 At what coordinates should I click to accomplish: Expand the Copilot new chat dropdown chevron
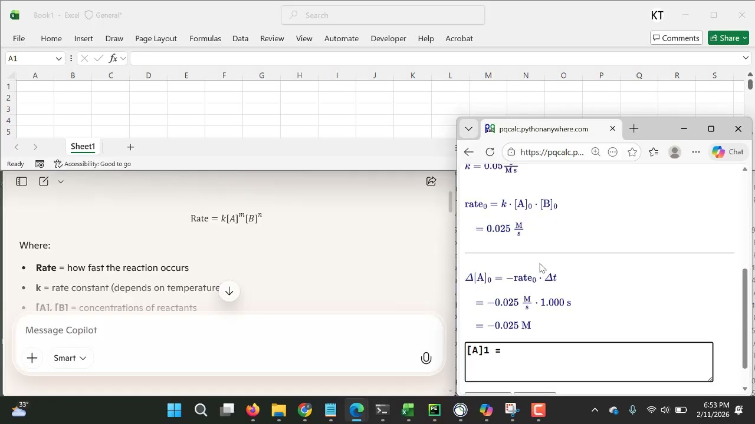[x=61, y=181]
